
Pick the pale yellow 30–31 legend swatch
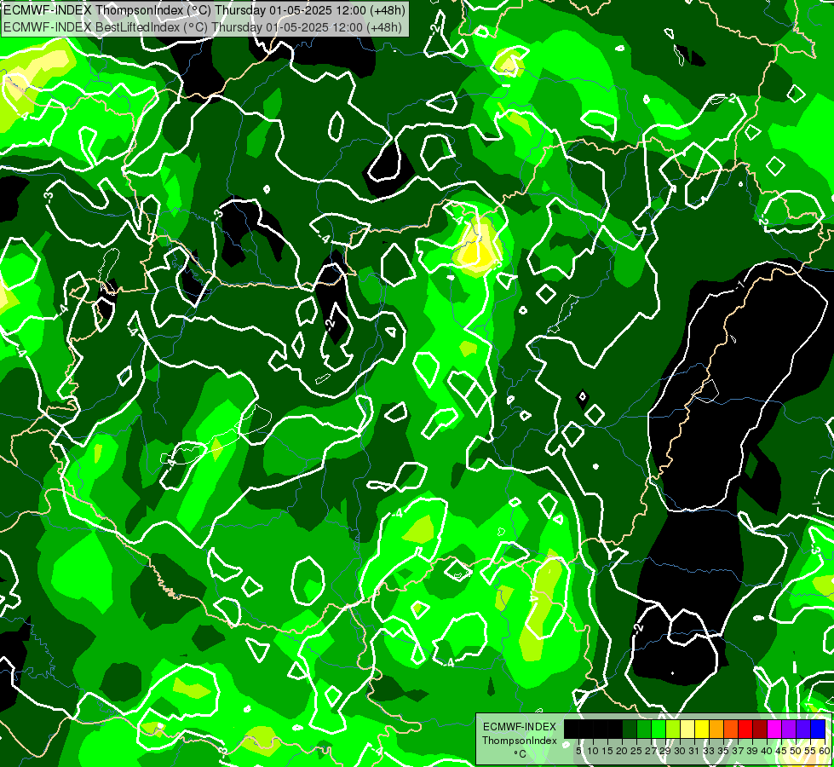(x=687, y=730)
